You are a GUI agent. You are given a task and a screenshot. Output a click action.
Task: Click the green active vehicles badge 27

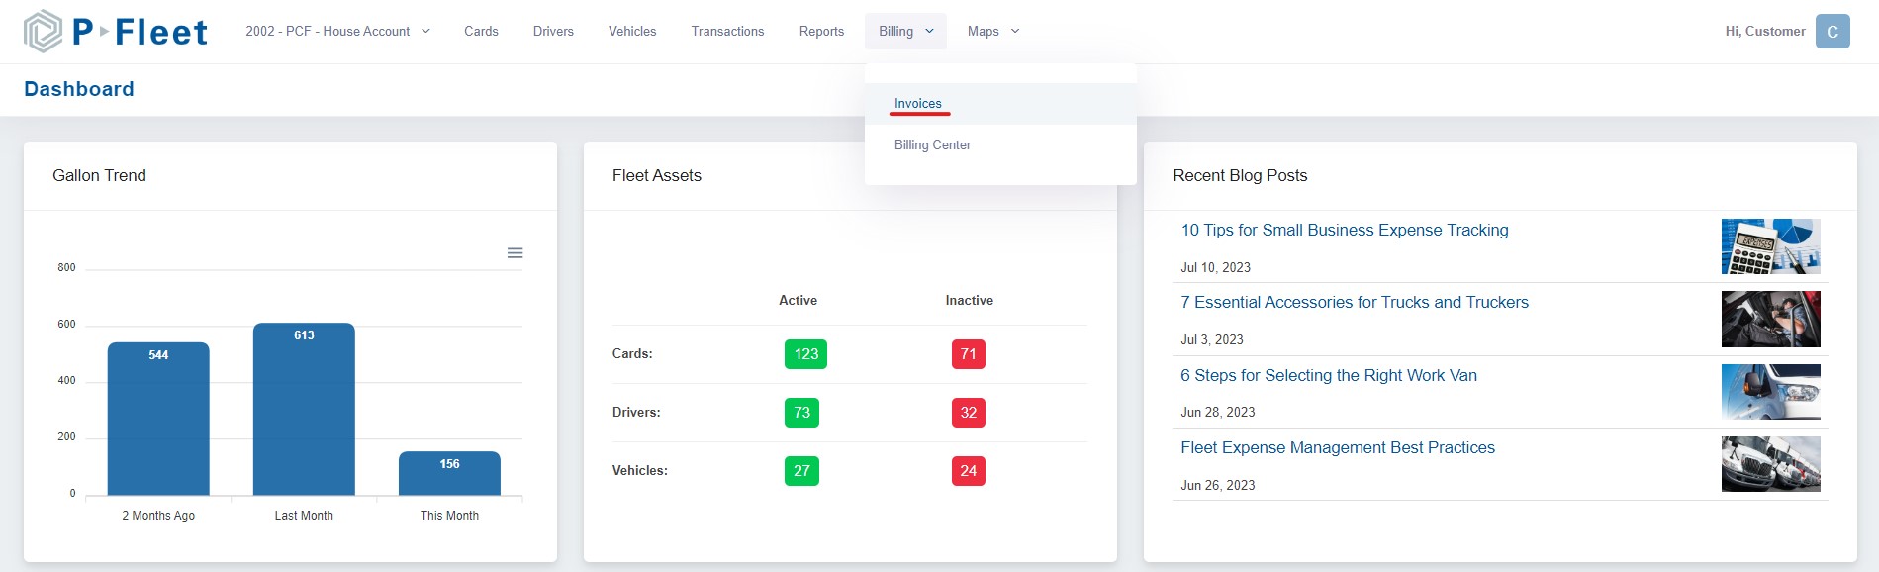coord(801,471)
